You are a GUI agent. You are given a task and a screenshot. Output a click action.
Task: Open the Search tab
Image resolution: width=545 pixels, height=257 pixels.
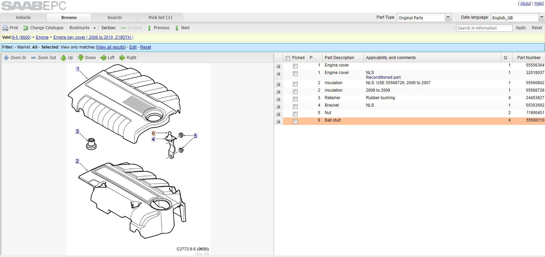[114, 17]
